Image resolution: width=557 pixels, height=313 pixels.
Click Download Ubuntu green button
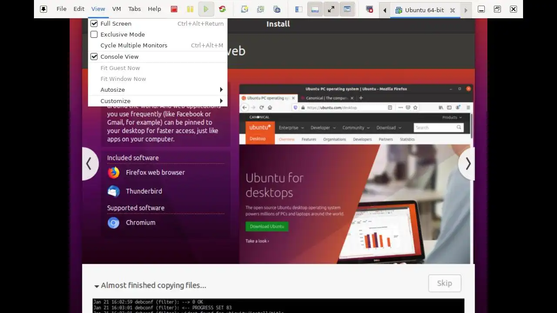click(267, 226)
